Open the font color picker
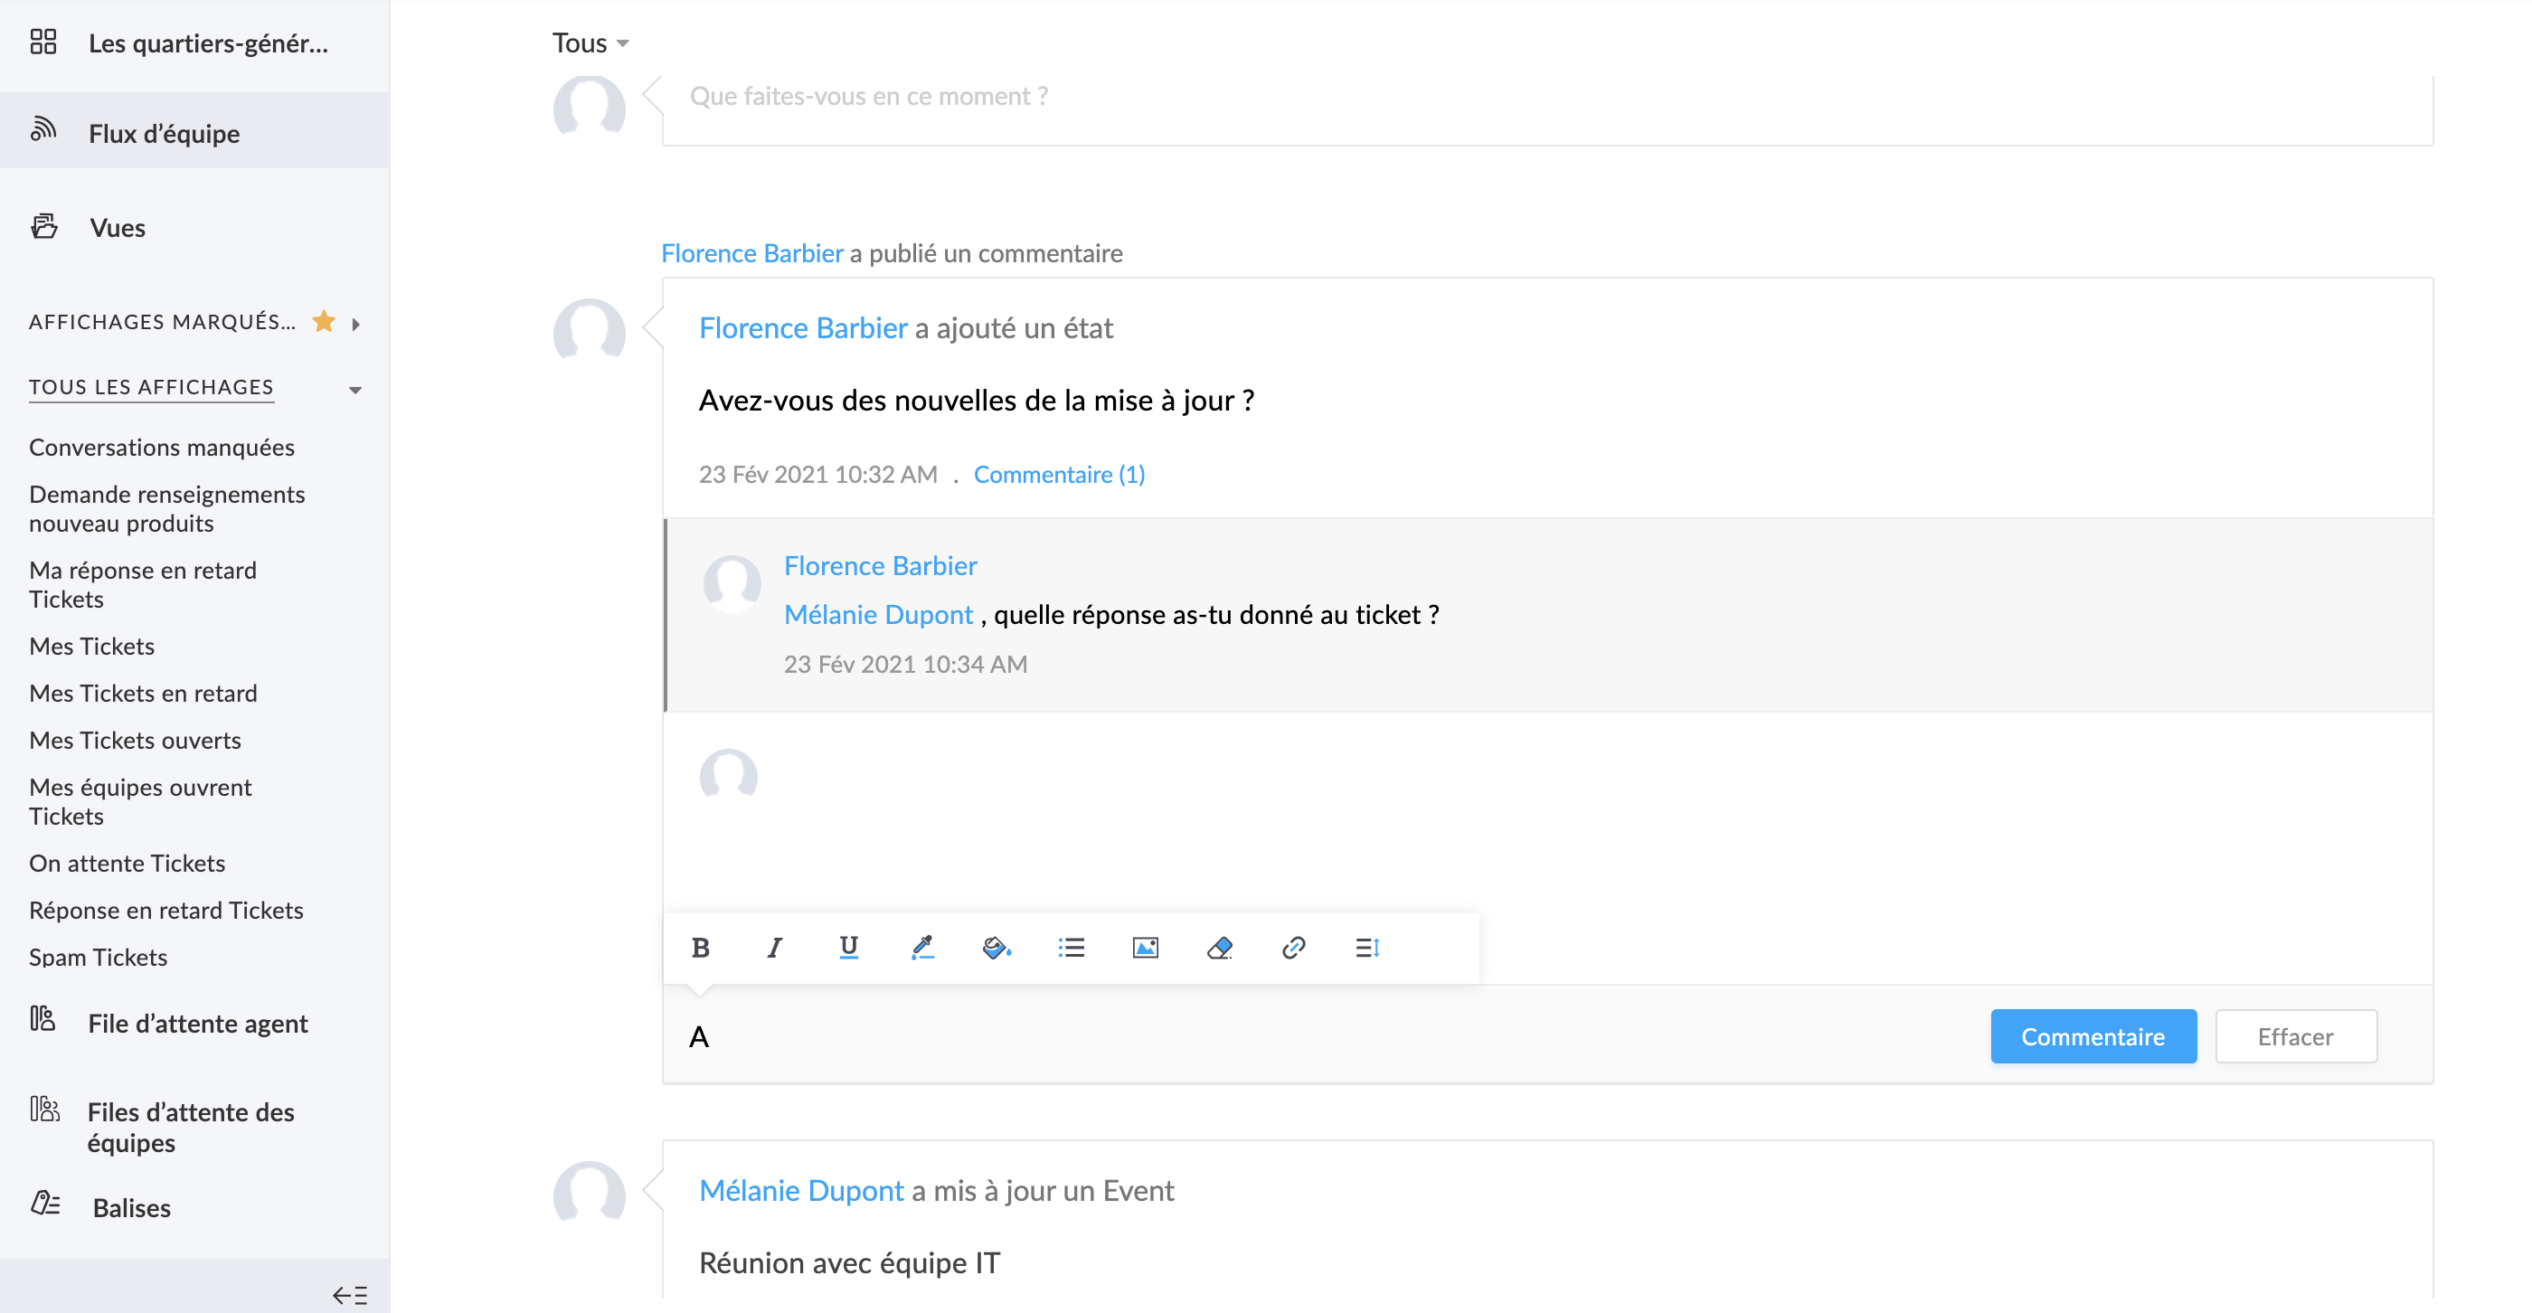The image size is (2532, 1313). [922, 948]
